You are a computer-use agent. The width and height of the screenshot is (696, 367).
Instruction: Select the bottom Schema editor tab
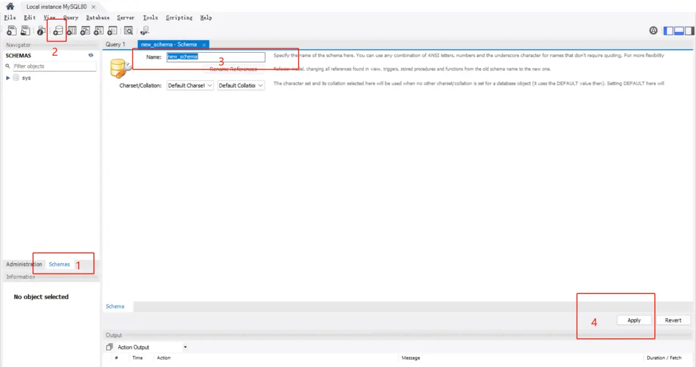(x=115, y=306)
